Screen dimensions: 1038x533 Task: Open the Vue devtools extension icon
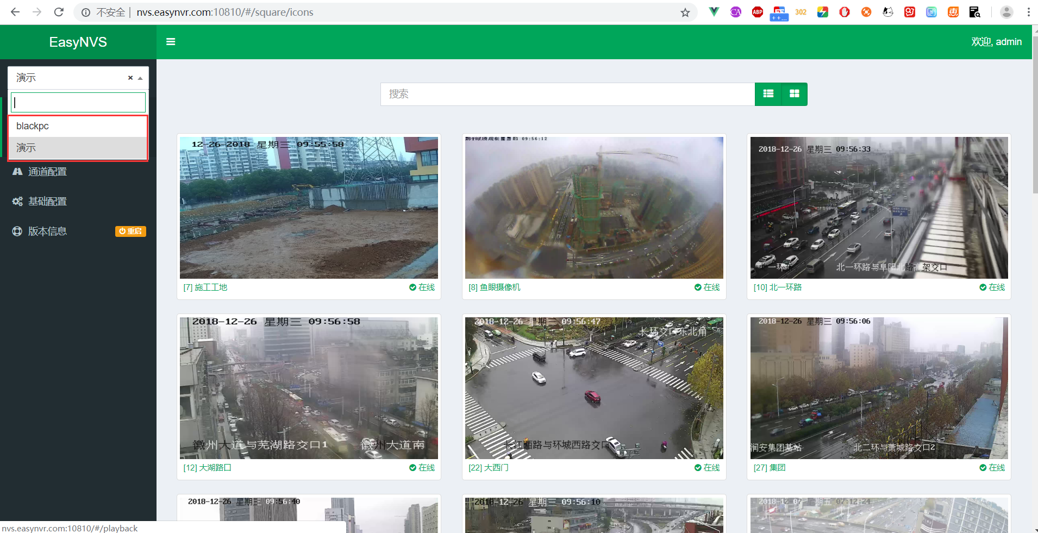click(714, 12)
